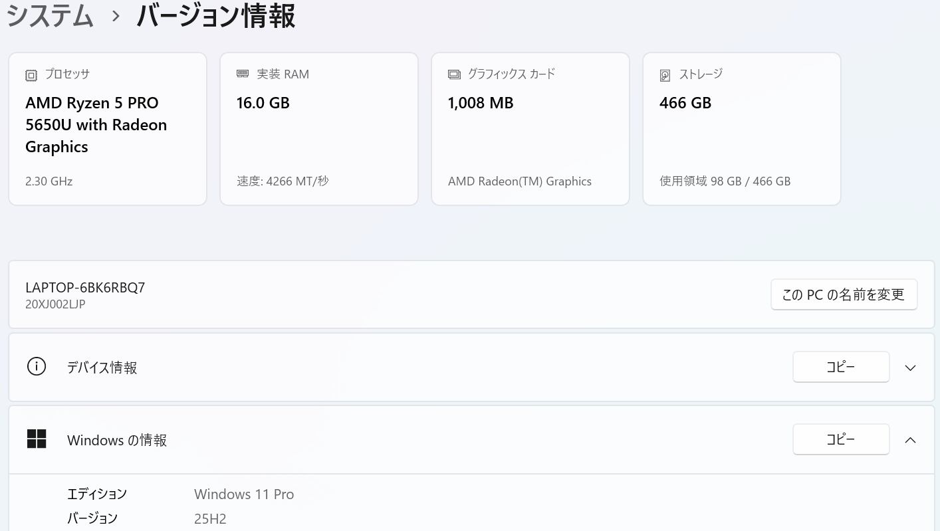Open the プロセッサ card
Screen dimensions: 940x531
pos(108,129)
